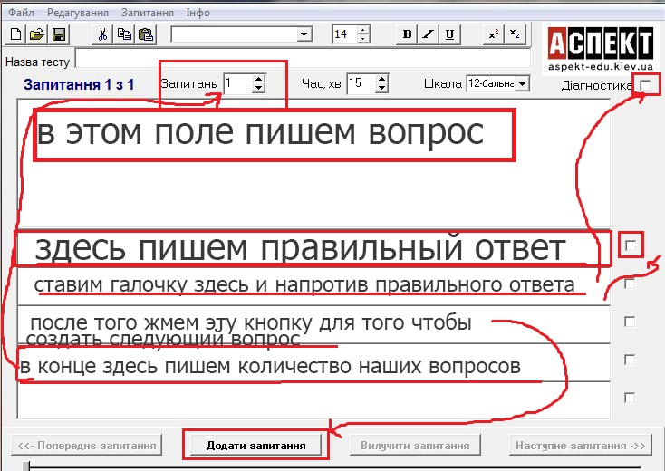
Task: Increase the Запитань count
Action: point(259,79)
